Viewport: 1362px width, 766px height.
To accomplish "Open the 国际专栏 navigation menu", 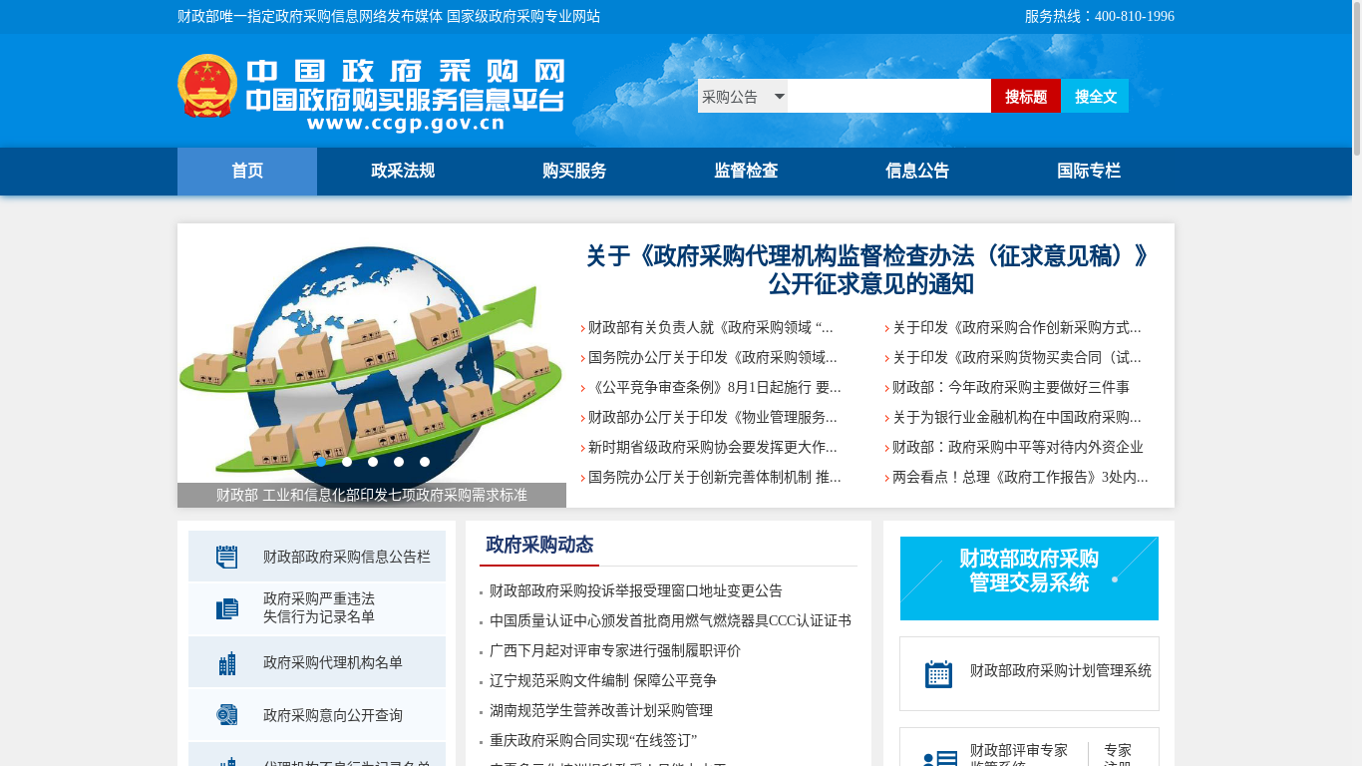I will click(x=1089, y=171).
